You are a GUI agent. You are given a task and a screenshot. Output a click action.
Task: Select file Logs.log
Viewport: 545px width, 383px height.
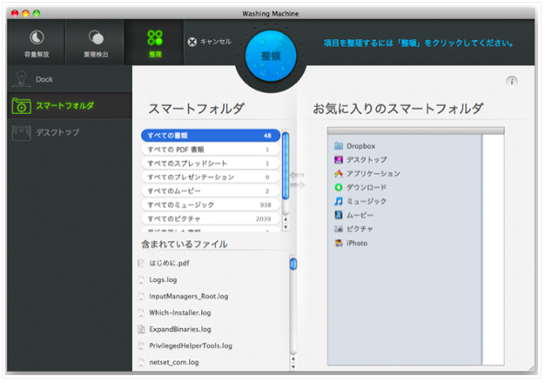pos(163,279)
